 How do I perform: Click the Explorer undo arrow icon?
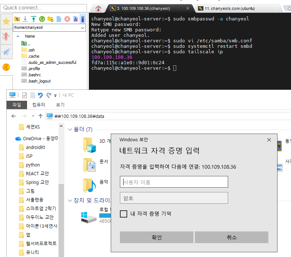[x=40, y=95]
